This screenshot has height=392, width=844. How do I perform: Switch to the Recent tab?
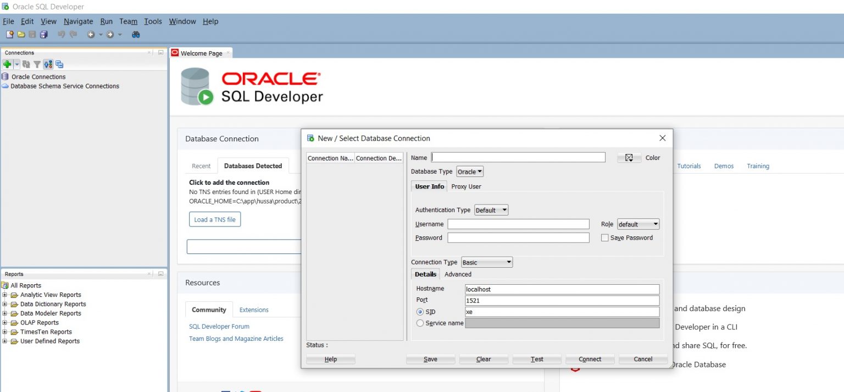coord(201,166)
